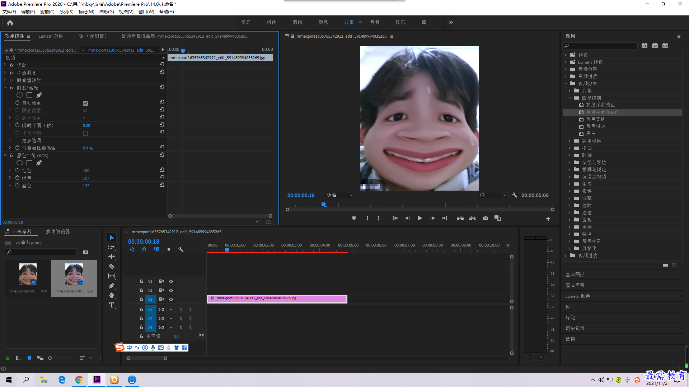Step forward one frame in Program monitor
Image resolution: width=689 pixels, height=387 pixels.
432,218
